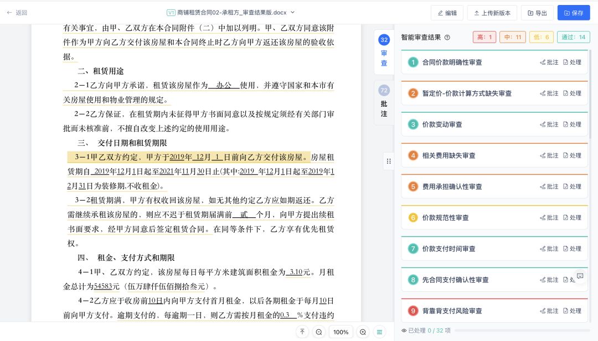The width and height of the screenshot is (598, 341).
Task: Toggle the 高: 1 risk filter
Action: click(484, 37)
